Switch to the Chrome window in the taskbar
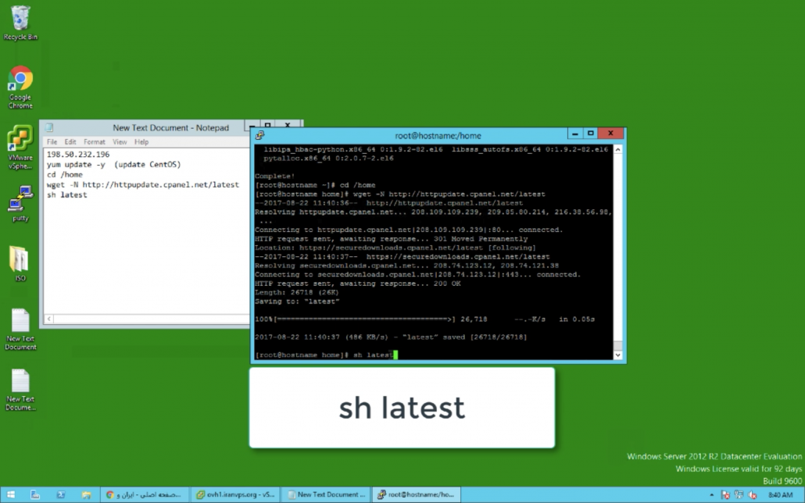The width and height of the screenshot is (805, 503). pyautogui.click(x=145, y=494)
